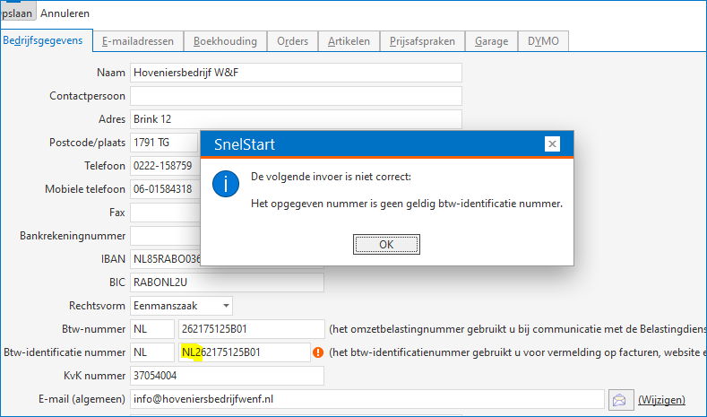Click the IBAN field
Image resolution: width=707 pixels, height=417 pixels.
point(165,259)
